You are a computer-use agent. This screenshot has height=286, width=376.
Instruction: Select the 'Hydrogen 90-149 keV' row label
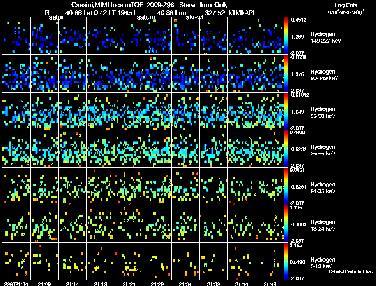(324, 75)
